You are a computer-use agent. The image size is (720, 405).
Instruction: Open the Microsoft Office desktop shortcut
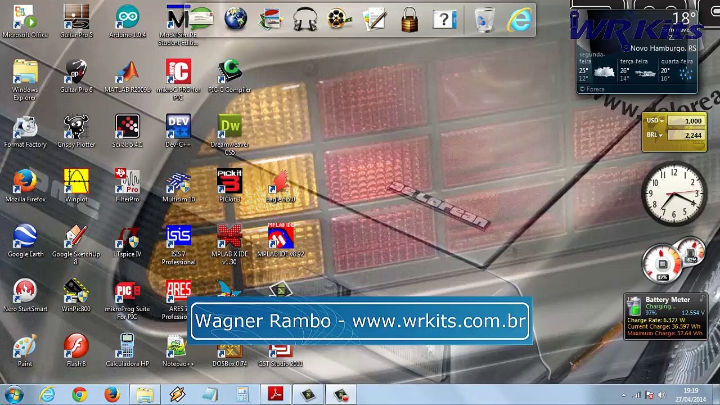25,21
